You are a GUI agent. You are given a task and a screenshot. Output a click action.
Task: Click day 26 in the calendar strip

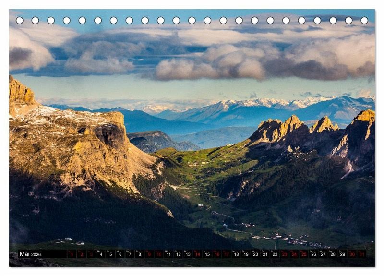coord(313,254)
